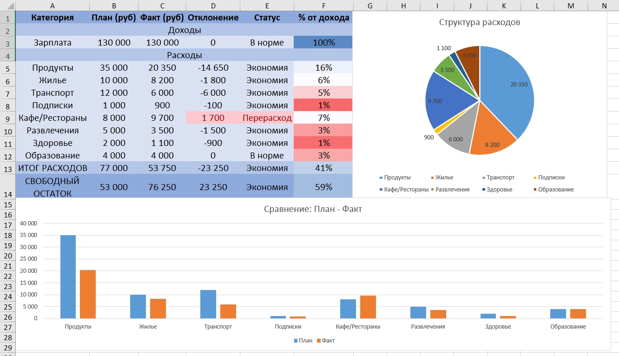Click the "Доходы" section heading row
Image resolution: width=619 pixels, height=356 pixels.
click(184, 30)
